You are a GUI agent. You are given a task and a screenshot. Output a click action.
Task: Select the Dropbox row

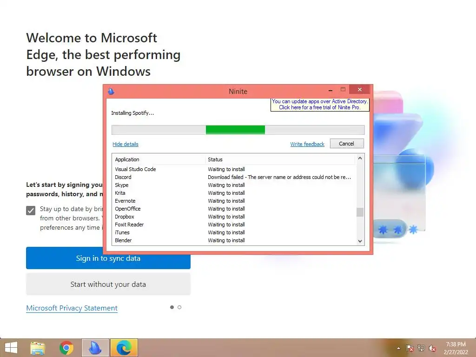234,217
